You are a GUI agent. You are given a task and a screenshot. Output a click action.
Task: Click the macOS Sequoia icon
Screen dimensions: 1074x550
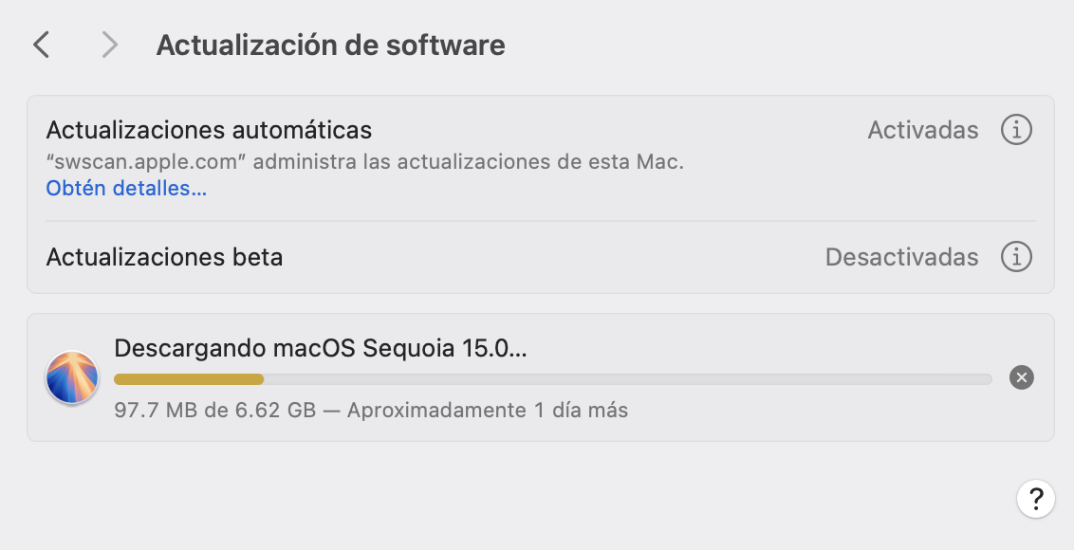coord(73,377)
